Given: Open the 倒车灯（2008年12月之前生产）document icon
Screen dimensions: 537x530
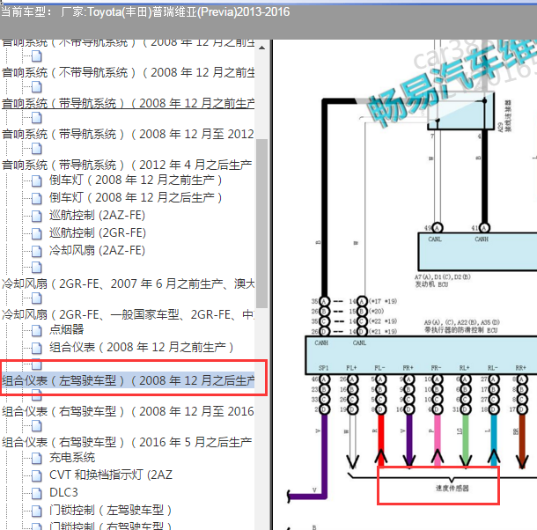Looking at the screenshot, I should click(37, 180).
